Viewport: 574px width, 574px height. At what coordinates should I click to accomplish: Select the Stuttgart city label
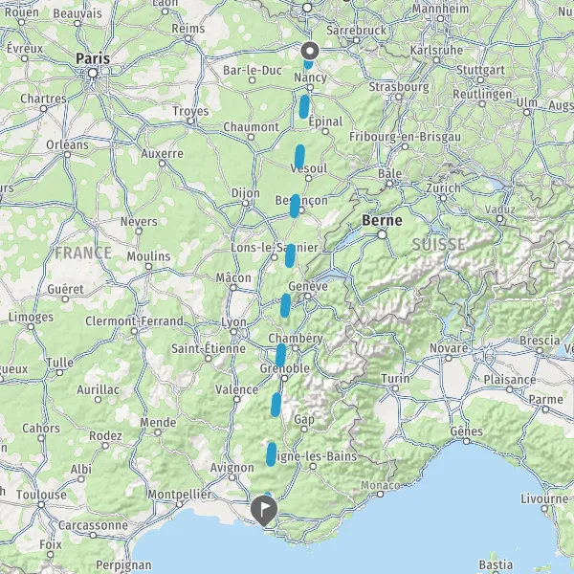tap(480, 70)
